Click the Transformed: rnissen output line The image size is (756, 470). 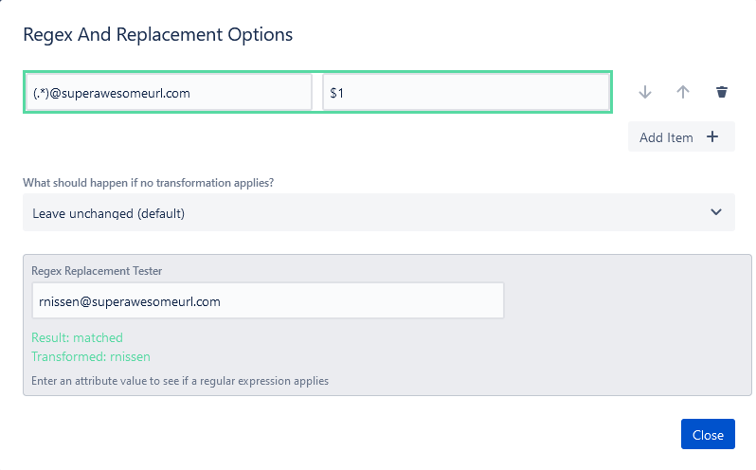coord(91,356)
